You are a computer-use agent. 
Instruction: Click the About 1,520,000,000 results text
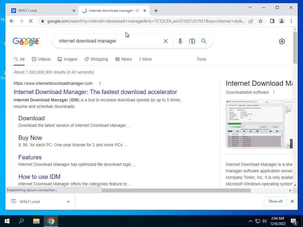click(x=54, y=72)
